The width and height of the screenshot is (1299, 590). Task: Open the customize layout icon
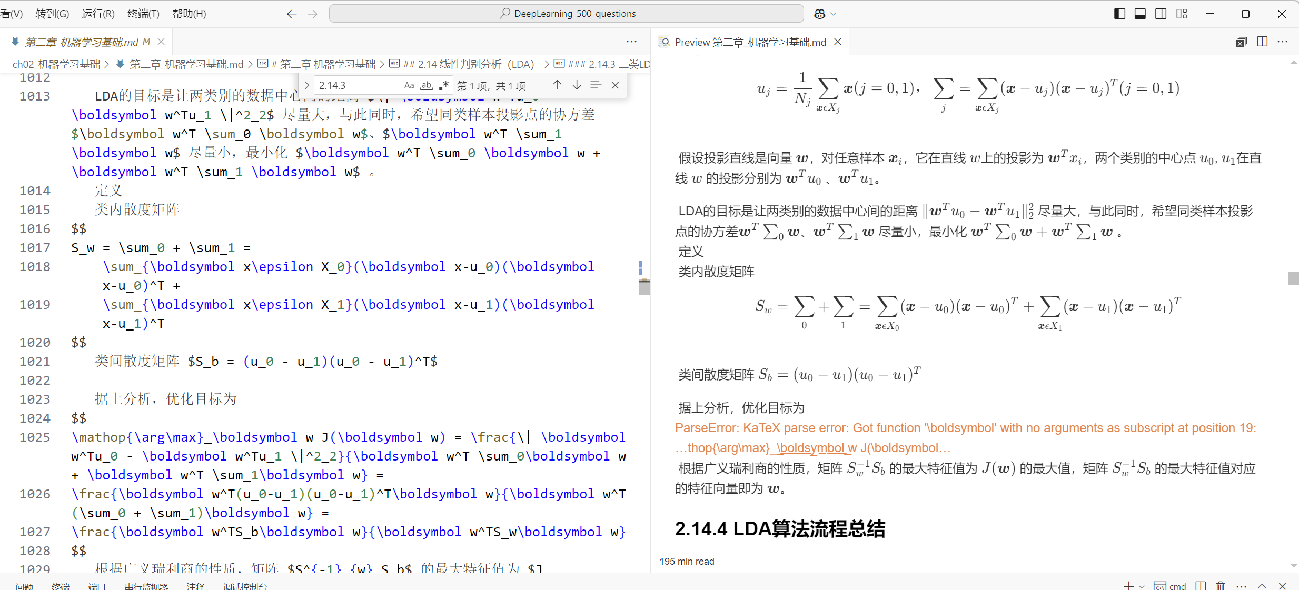click(x=1182, y=14)
